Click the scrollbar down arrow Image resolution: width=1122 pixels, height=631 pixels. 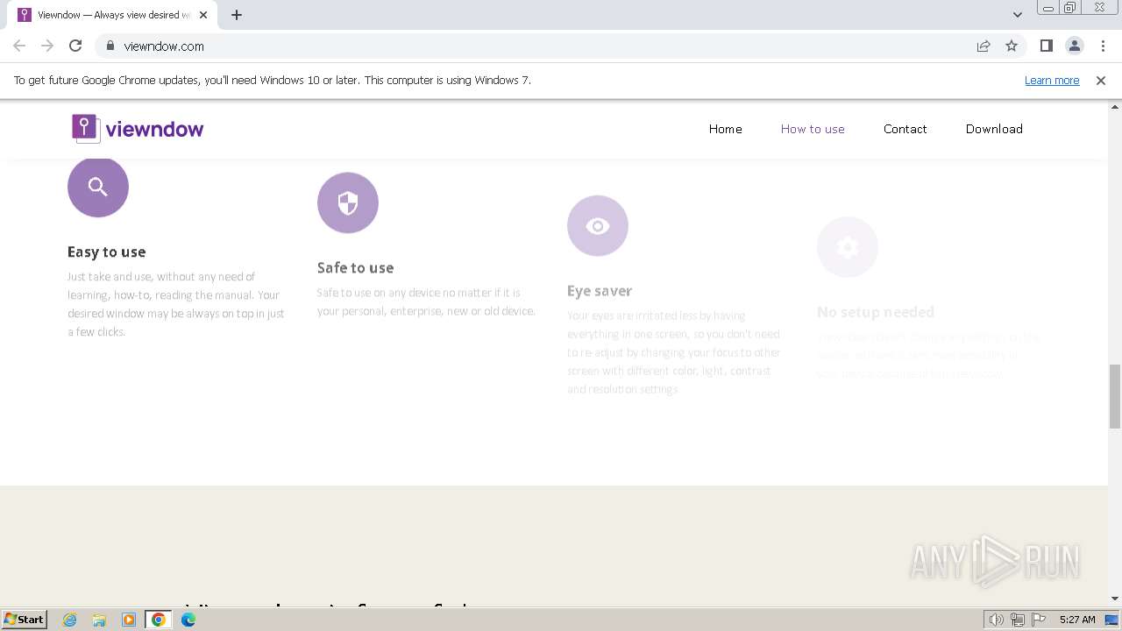1115,599
